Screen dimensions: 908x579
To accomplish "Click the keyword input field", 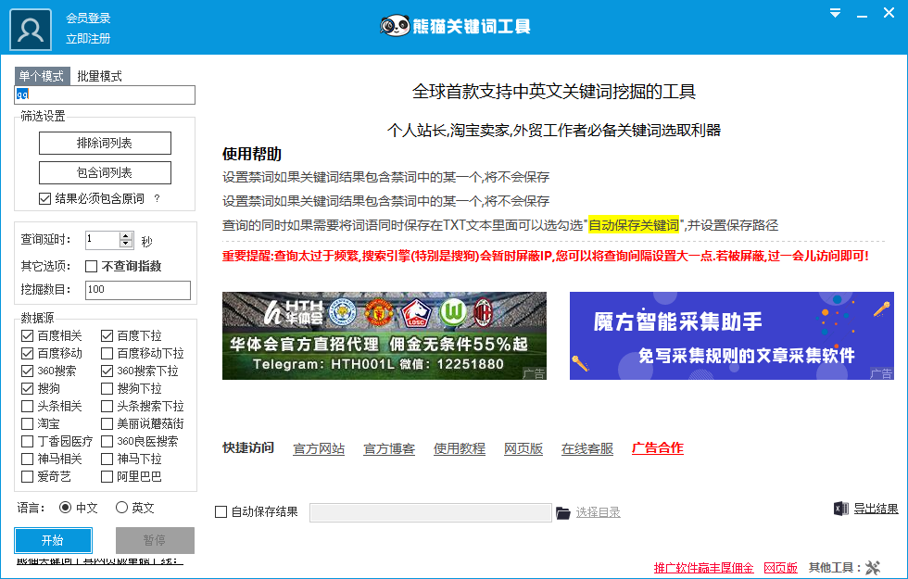I will pyautogui.click(x=105, y=94).
